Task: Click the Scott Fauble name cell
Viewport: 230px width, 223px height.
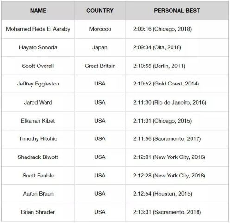Action: 38,176
